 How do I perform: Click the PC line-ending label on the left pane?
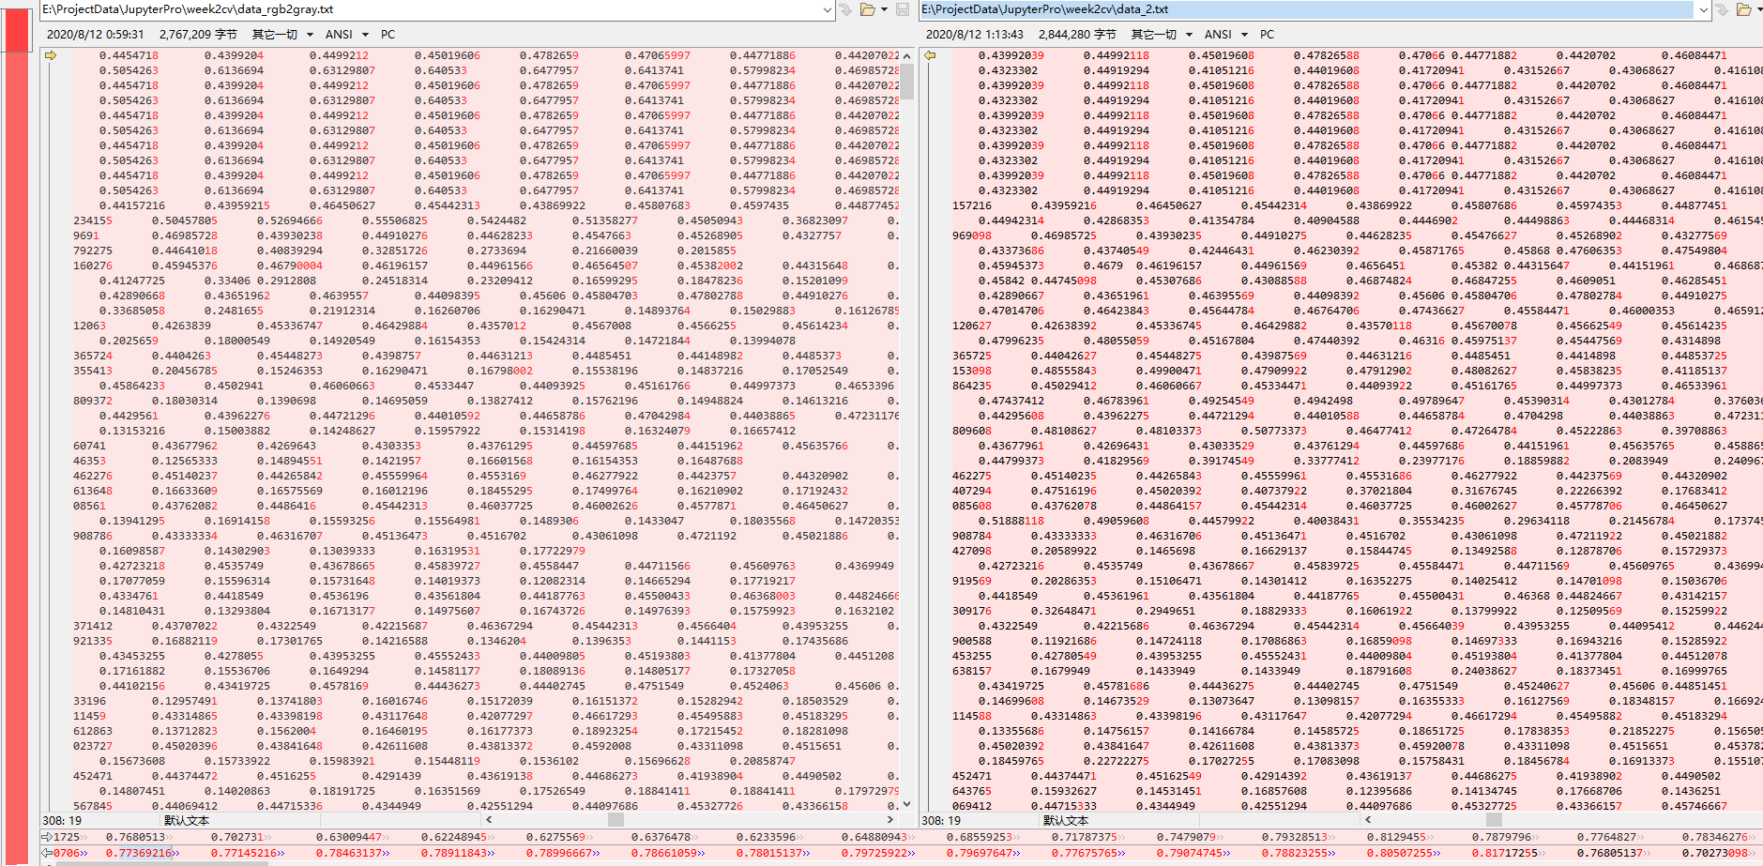[387, 34]
